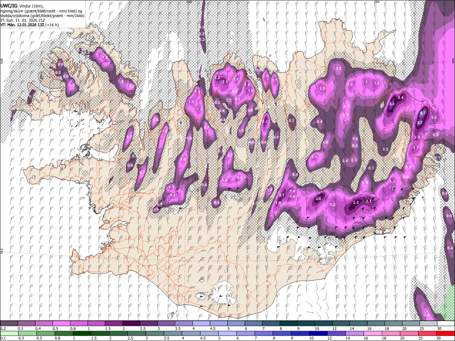
Task: Pick the bright pink snow swatch between 0.5 and 0.8
Action: coord(61,324)
